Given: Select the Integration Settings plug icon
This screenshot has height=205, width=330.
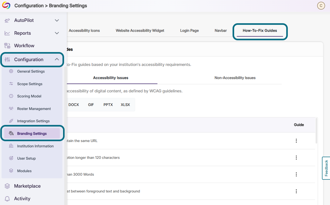Looking at the screenshot, I should (11, 121).
